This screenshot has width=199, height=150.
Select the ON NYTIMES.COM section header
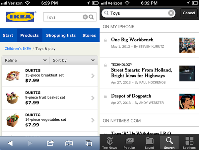pos(122,121)
